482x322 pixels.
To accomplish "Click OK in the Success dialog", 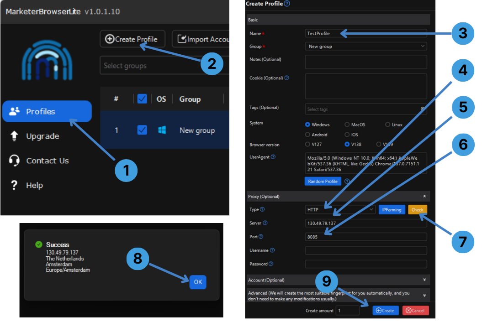I will 198,282.
